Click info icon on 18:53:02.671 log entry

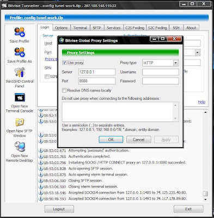[x=41, y=150]
